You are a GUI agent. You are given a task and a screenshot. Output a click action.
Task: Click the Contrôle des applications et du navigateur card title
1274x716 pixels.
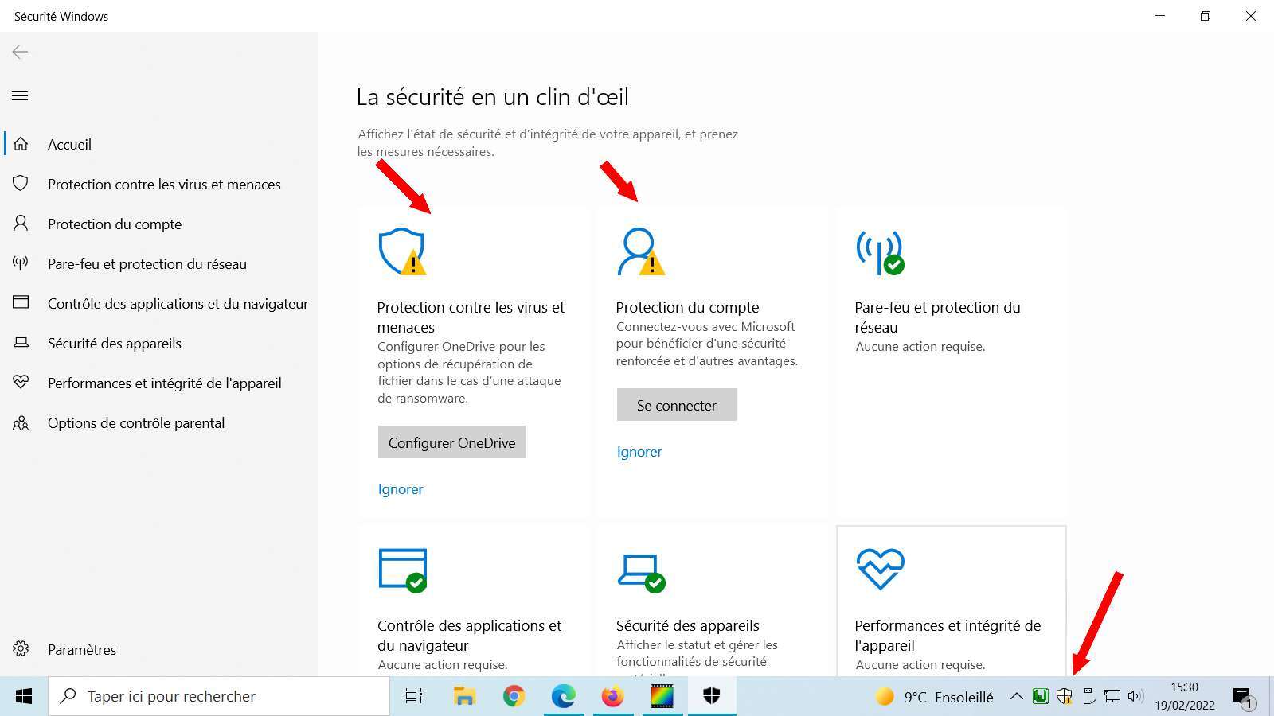[469, 635]
